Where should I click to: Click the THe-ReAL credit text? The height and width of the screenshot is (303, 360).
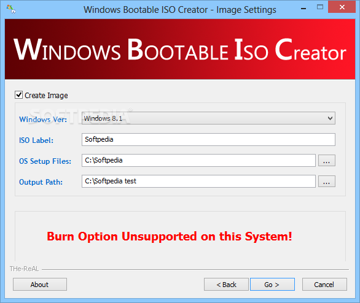point(24,269)
